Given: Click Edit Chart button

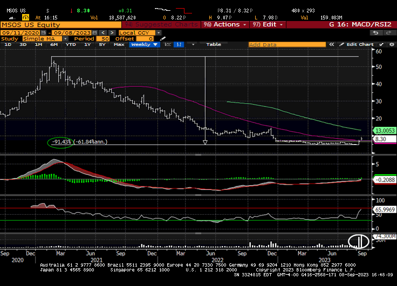Looking at the screenshot, I should tap(357, 45).
